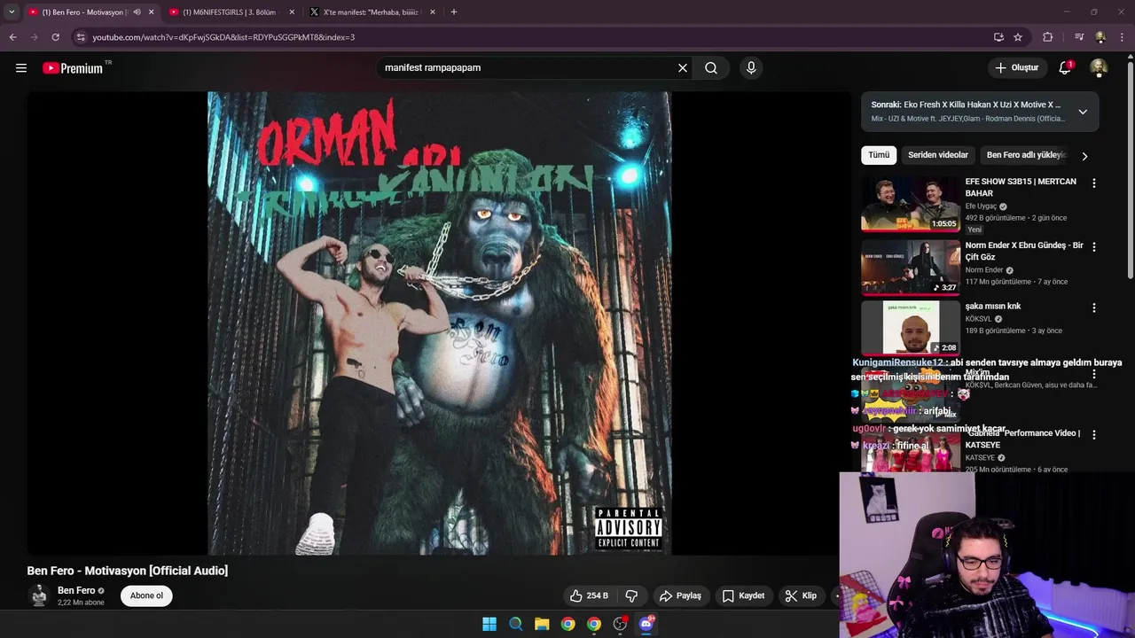
Task: Subscribe with the Abone ol button
Action: [x=146, y=595]
